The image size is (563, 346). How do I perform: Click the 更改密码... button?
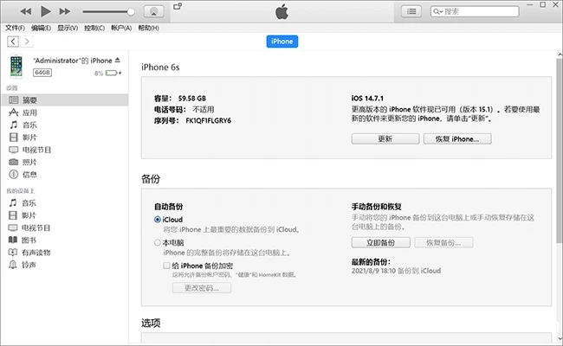(x=202, y=288)
